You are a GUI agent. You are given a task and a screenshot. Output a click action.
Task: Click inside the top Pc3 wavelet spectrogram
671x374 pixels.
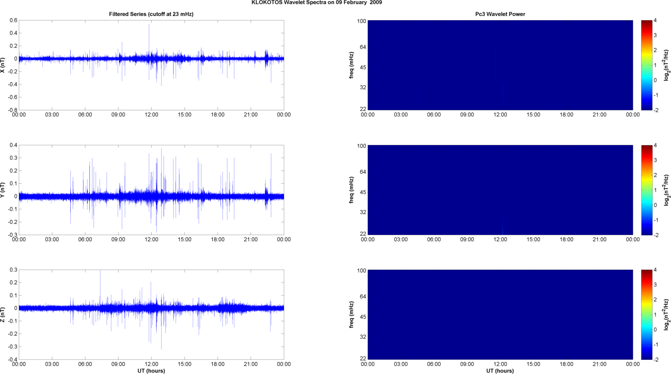500,65
